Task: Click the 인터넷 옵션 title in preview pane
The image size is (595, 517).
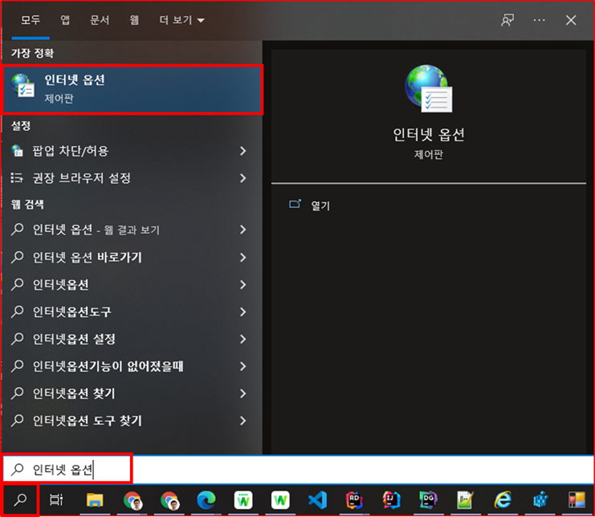Action: pyautogui.click(x=429, y=134)
